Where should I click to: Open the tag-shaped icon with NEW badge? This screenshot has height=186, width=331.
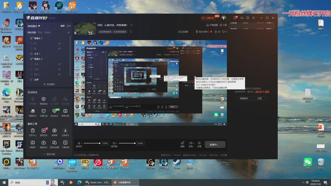tap(54, 111)
